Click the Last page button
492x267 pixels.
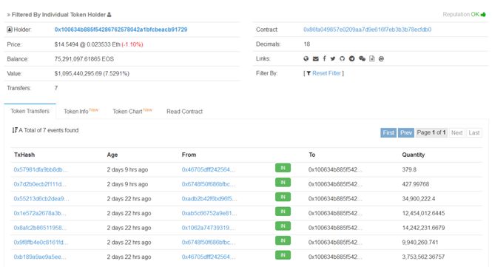(x=474, y=132)
